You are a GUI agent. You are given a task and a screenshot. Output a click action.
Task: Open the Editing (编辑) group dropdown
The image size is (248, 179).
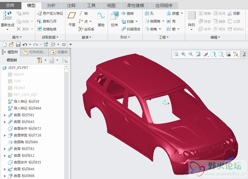215,37
